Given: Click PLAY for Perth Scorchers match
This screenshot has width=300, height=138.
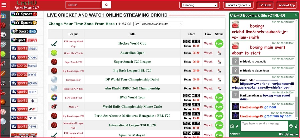Looking at the screenshot, I should click(x=219, y=116).
